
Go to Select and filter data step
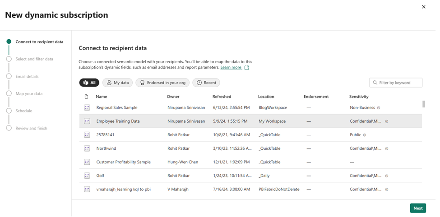pyautogui.click(x=30, y=59)
